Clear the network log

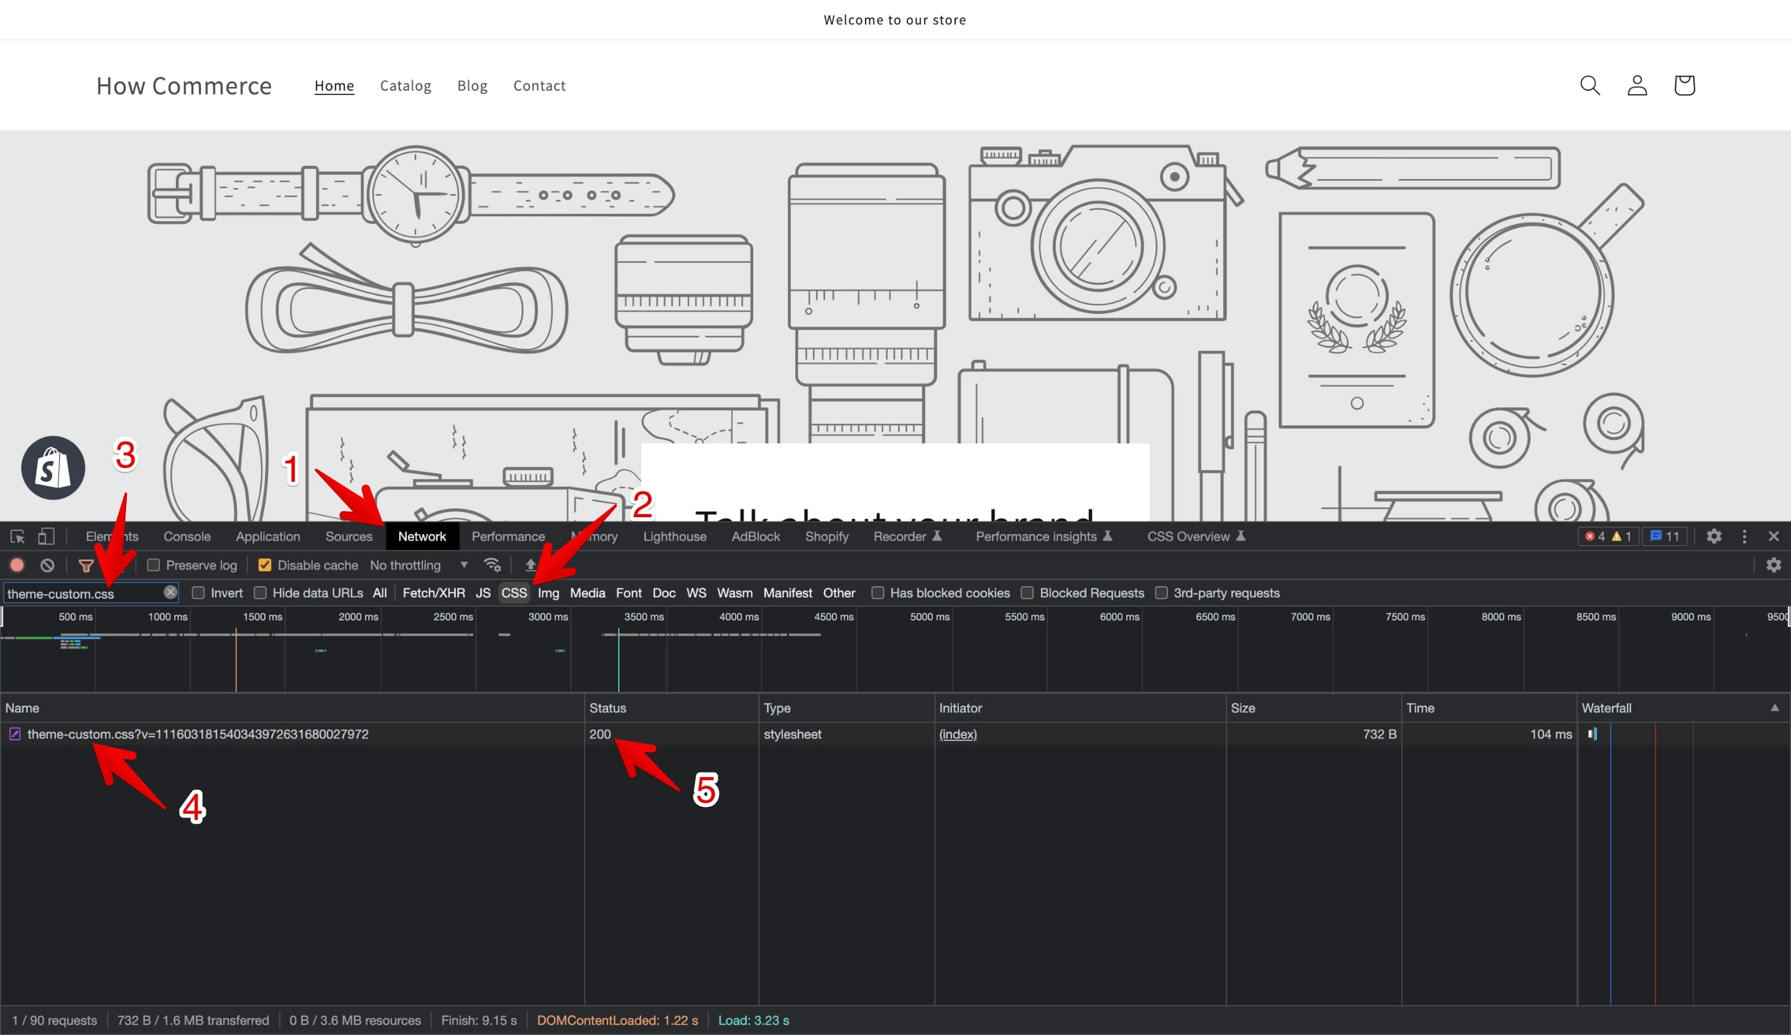pyautogui.click(x=47, y=566)
